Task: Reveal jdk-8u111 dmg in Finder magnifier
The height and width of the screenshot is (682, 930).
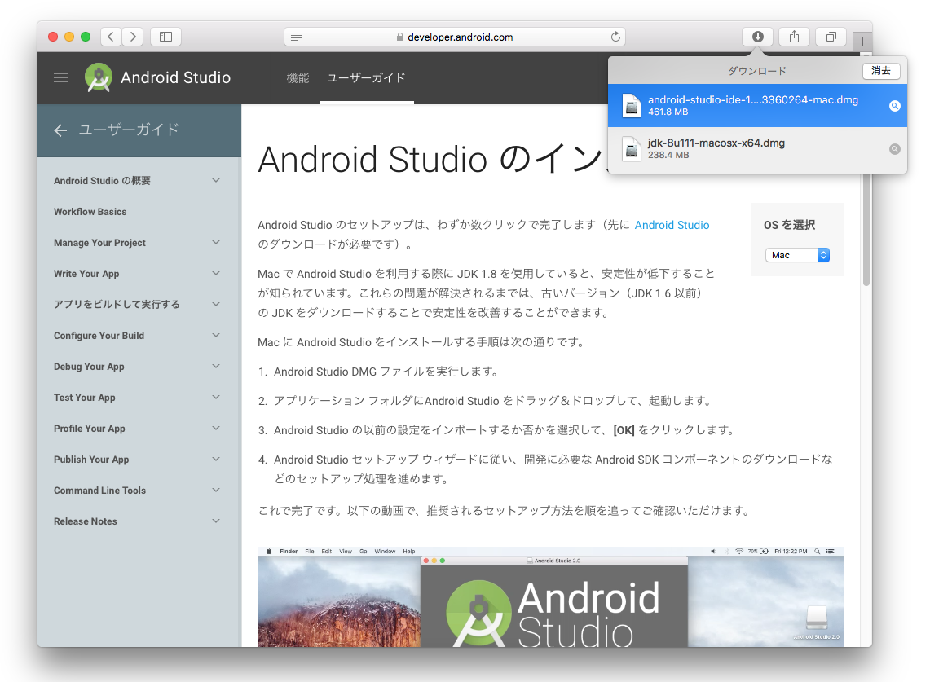Action: (894, 149)
